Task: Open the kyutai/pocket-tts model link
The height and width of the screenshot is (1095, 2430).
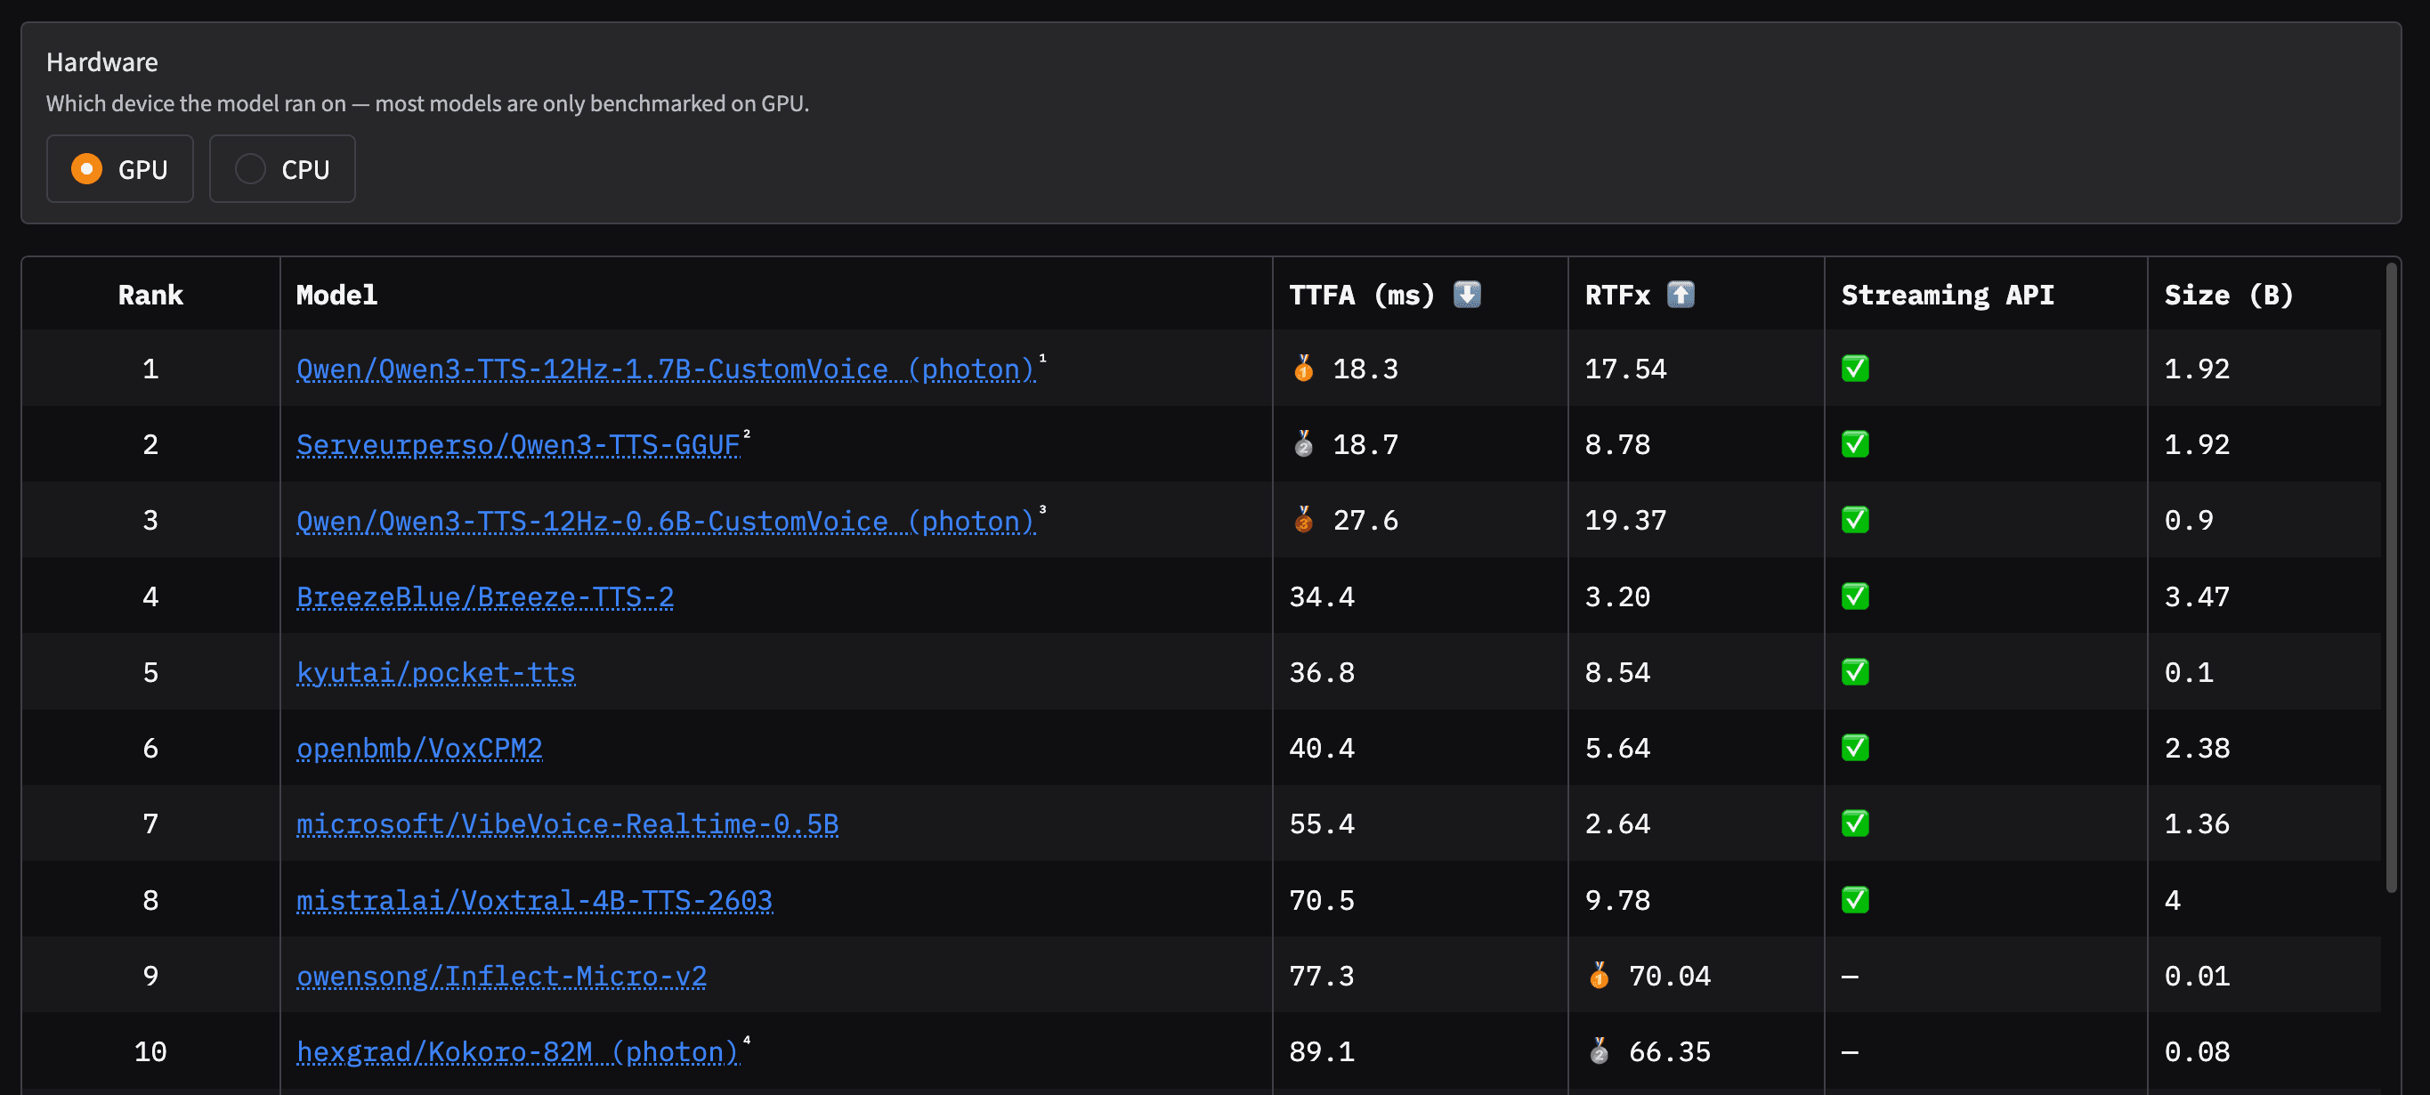Action: (x=436, y=672)
